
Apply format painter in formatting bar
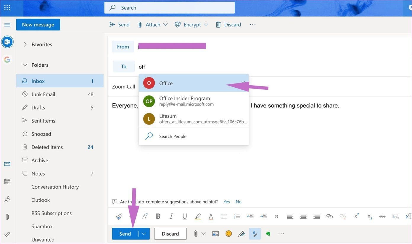point(119,216)
